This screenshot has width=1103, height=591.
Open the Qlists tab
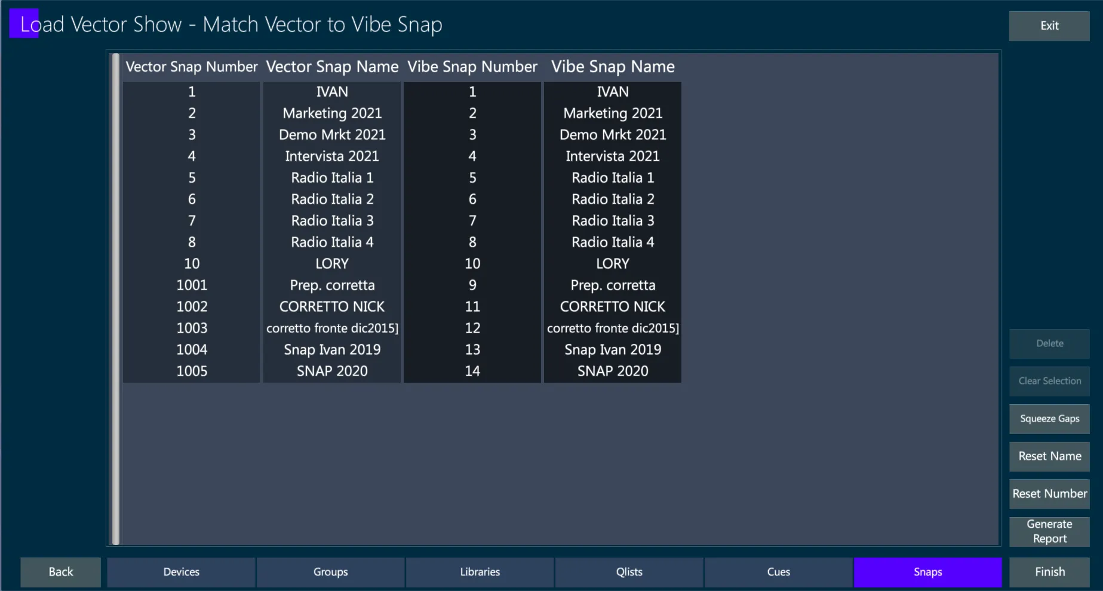(x=629, y=572)
